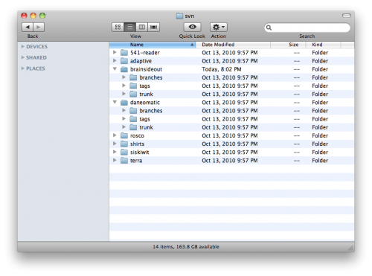The height and width of the screenshot is (276, 372).
Task: Switch to list view
Action: click(x=129, y=27)
